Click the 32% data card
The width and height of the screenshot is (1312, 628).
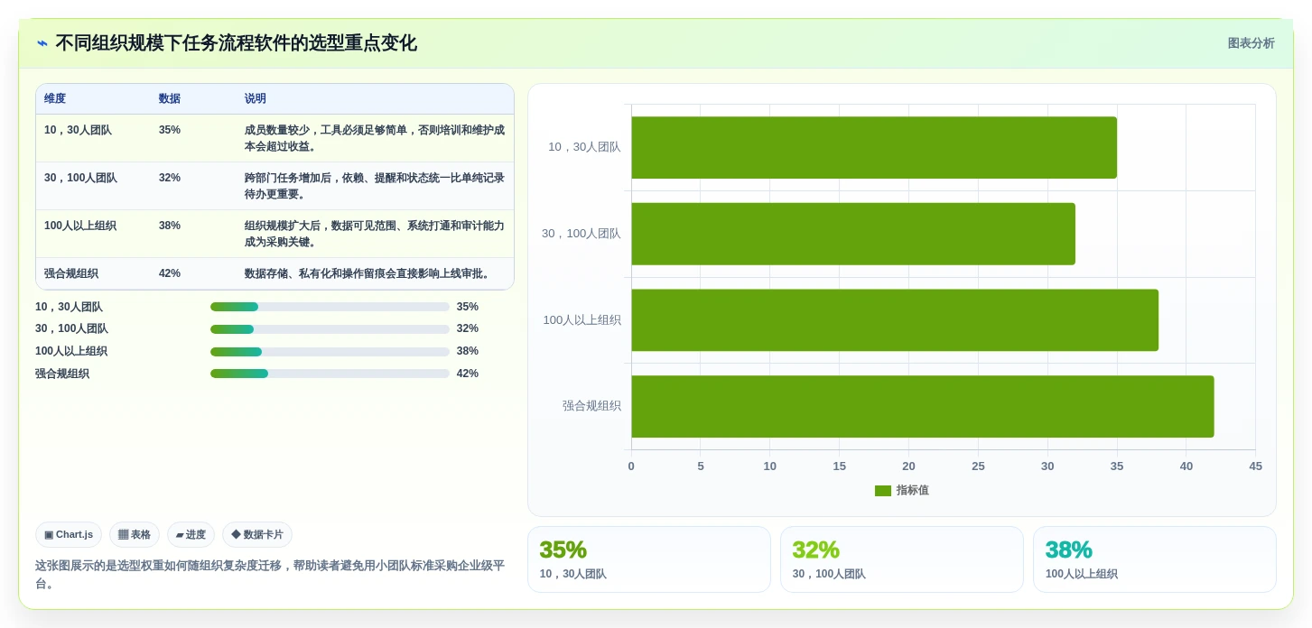tap(902, 559)
